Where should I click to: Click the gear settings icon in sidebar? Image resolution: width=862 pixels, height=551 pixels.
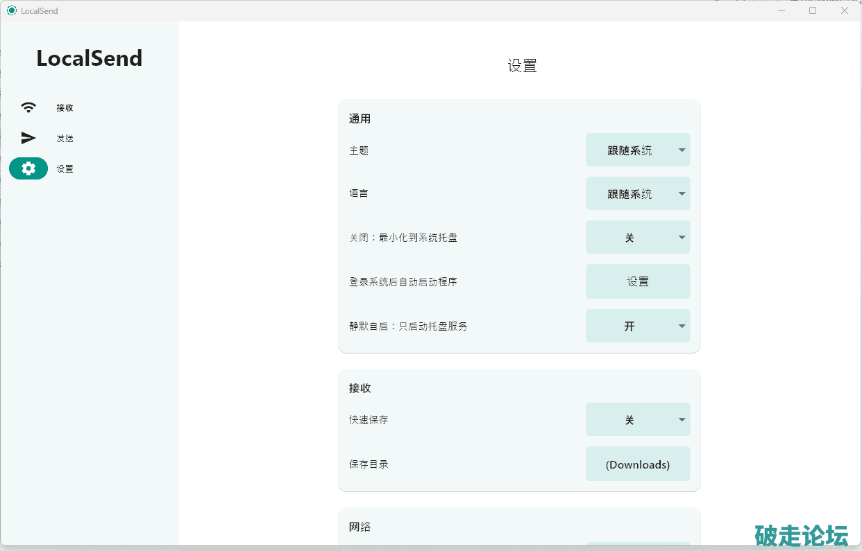point(28,168)
